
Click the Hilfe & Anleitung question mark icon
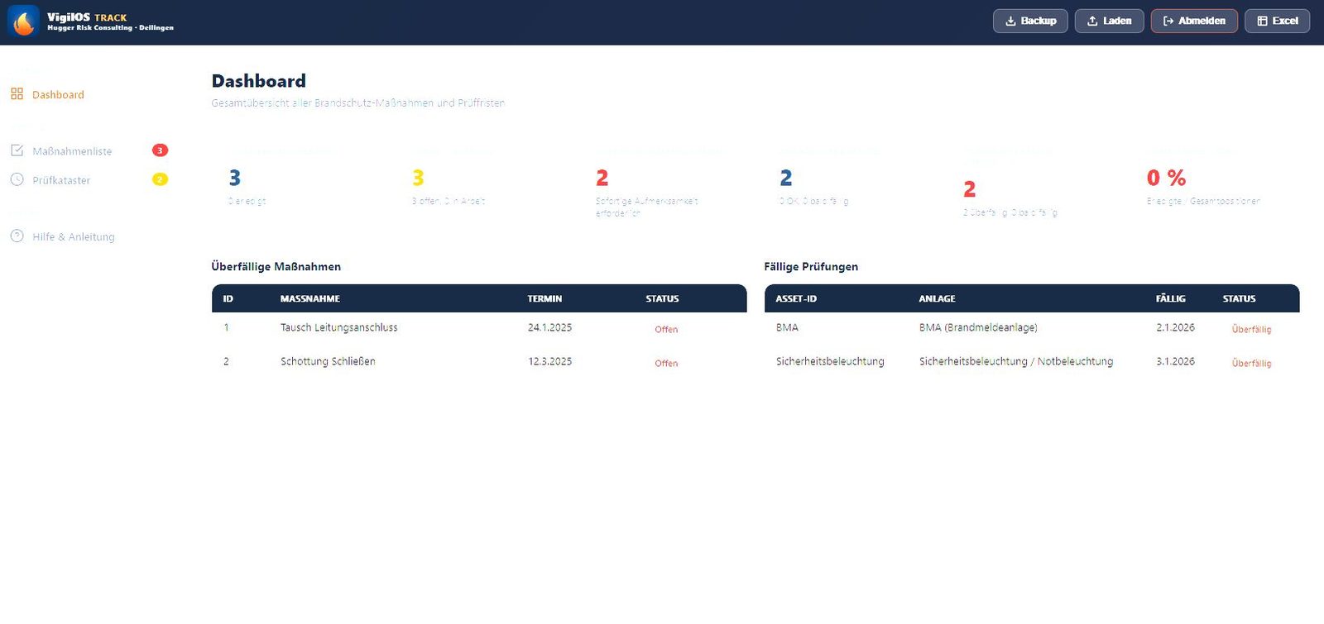tap(17, 236)
